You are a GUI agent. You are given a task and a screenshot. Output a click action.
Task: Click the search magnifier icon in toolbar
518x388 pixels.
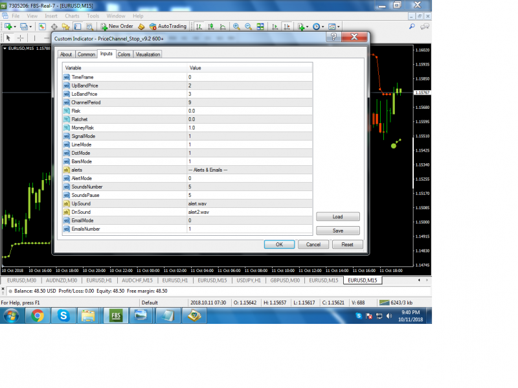[x=412, y=27]
